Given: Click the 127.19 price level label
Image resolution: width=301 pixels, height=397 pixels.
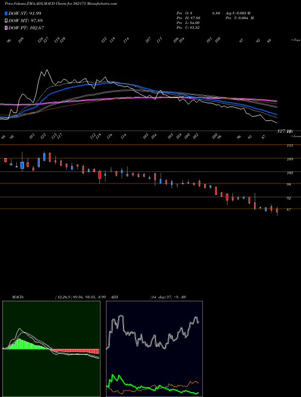Looking at the screenshot, I should [285, 131].
